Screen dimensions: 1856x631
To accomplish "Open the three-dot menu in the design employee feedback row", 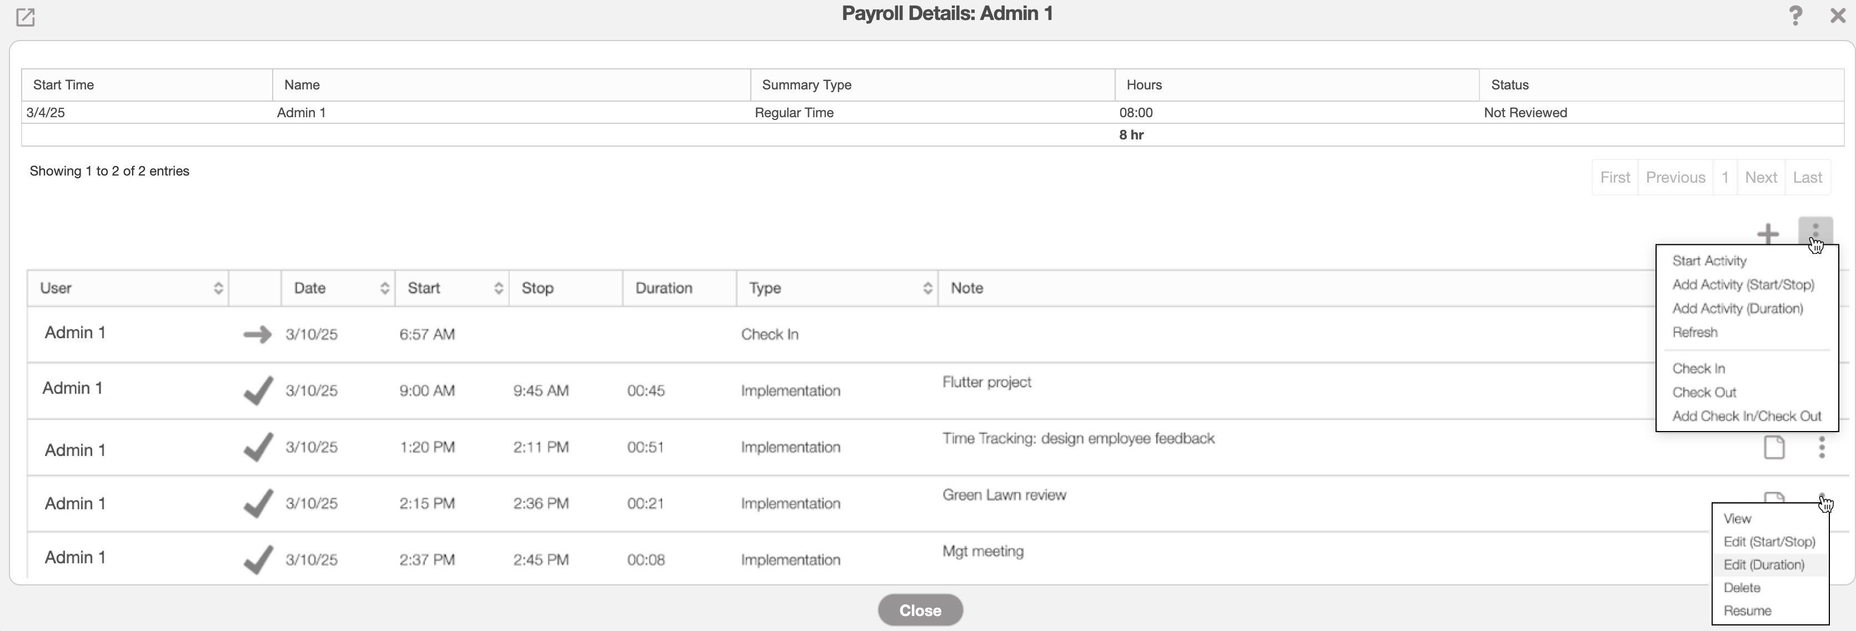I will [1822, 447].
